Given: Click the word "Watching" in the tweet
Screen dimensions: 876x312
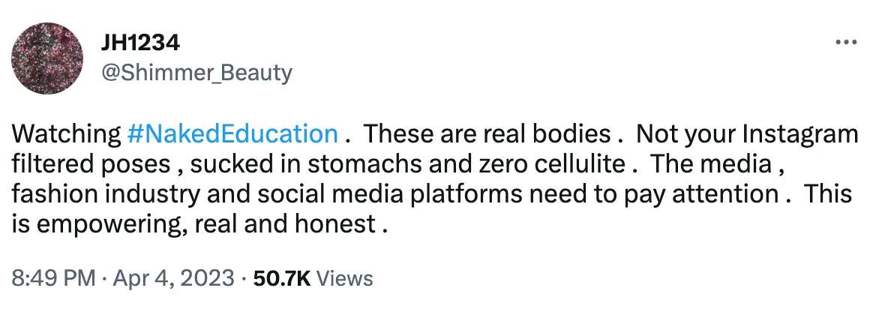Looking at the screenshot, I should point(66,134).
